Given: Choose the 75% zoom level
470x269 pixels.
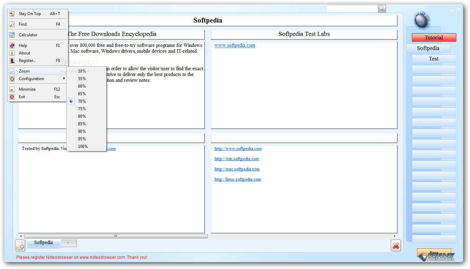Looking at the screenshot, I should click(x=86, y=109).
